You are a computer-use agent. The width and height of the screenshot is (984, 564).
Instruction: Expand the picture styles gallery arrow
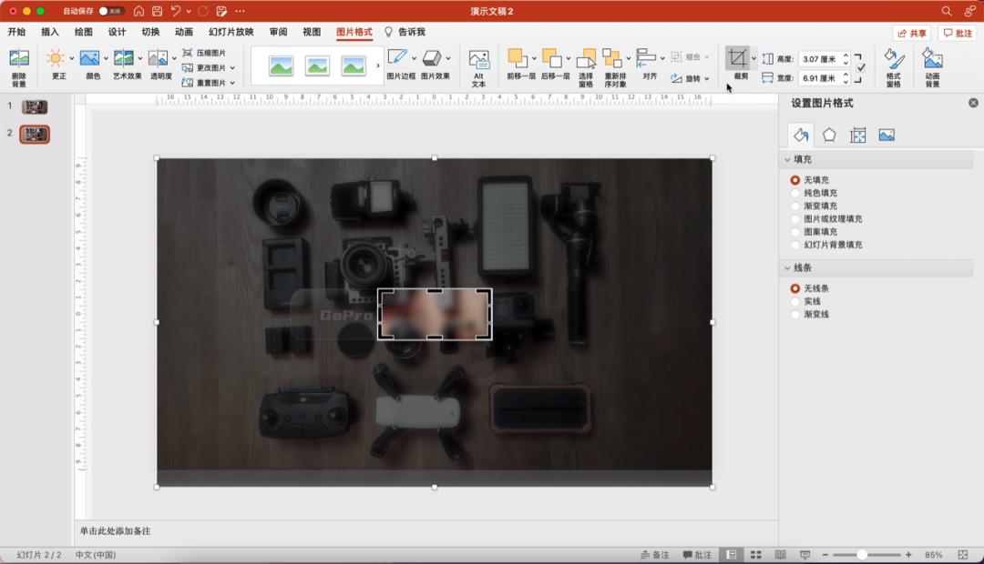coord(378,65)
